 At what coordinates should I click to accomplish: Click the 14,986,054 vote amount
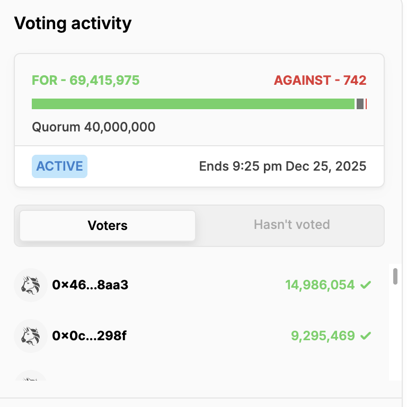[x=320, y=285]
